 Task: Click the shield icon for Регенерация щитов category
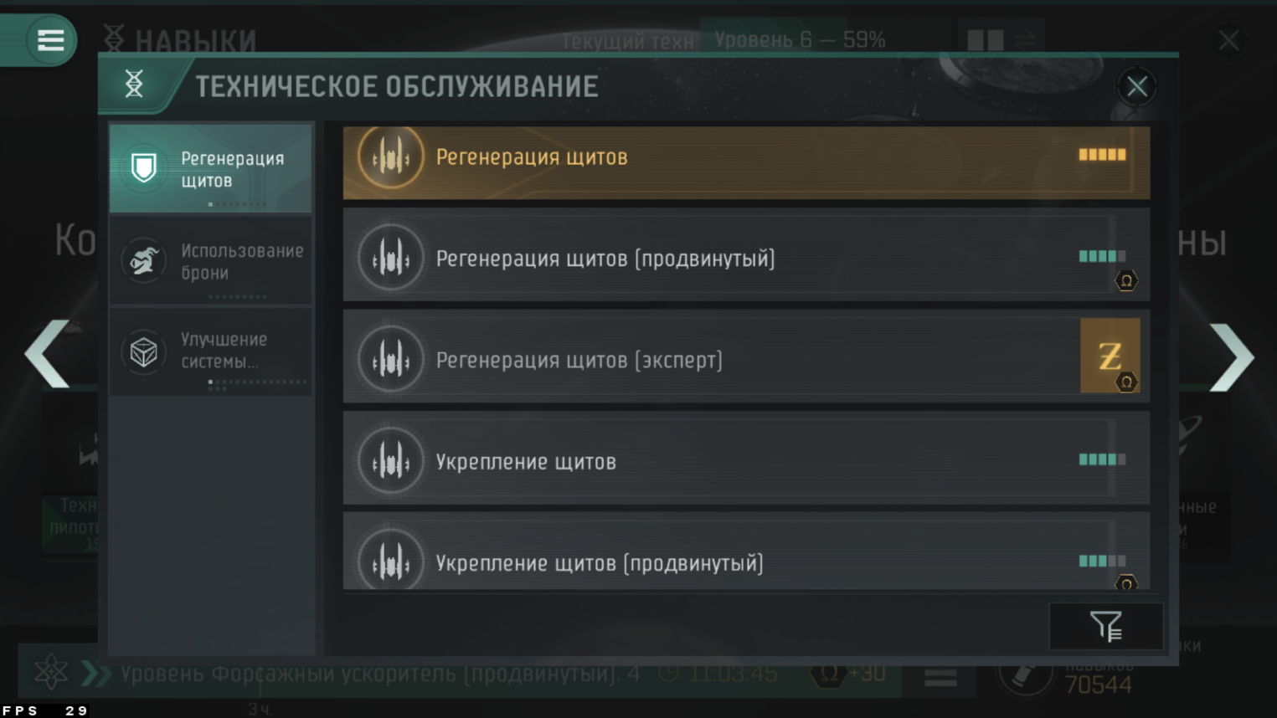click(144, 167)
